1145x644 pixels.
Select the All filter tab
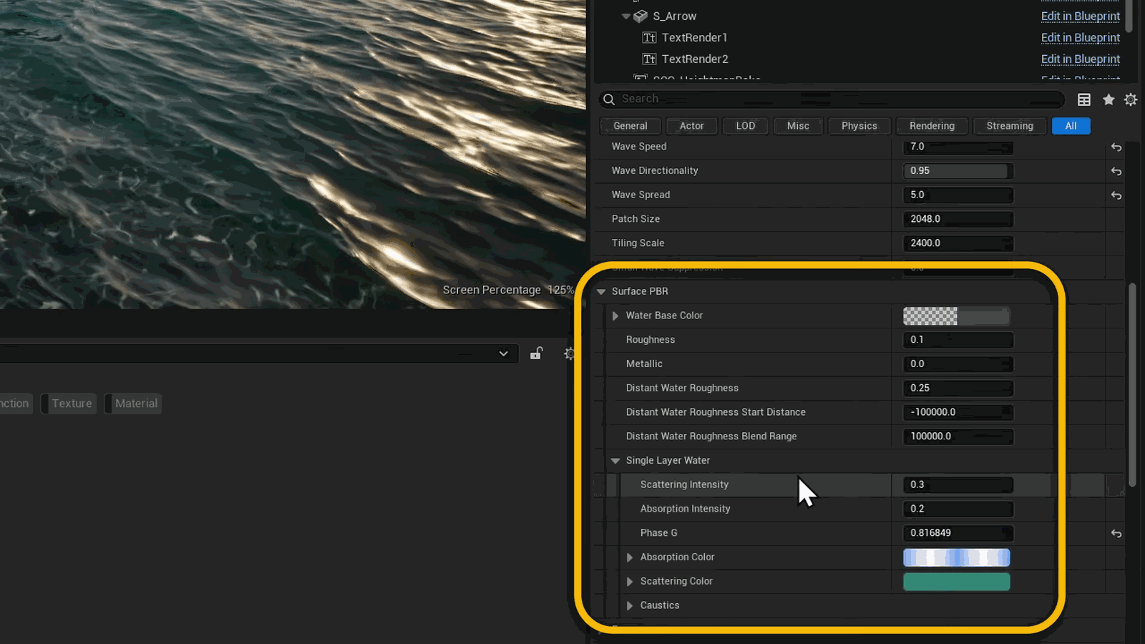pos(1071,126)
